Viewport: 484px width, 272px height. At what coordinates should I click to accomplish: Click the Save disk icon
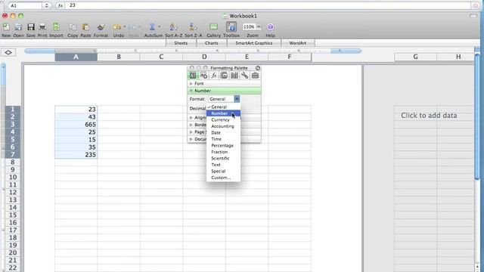pos(31,27)
